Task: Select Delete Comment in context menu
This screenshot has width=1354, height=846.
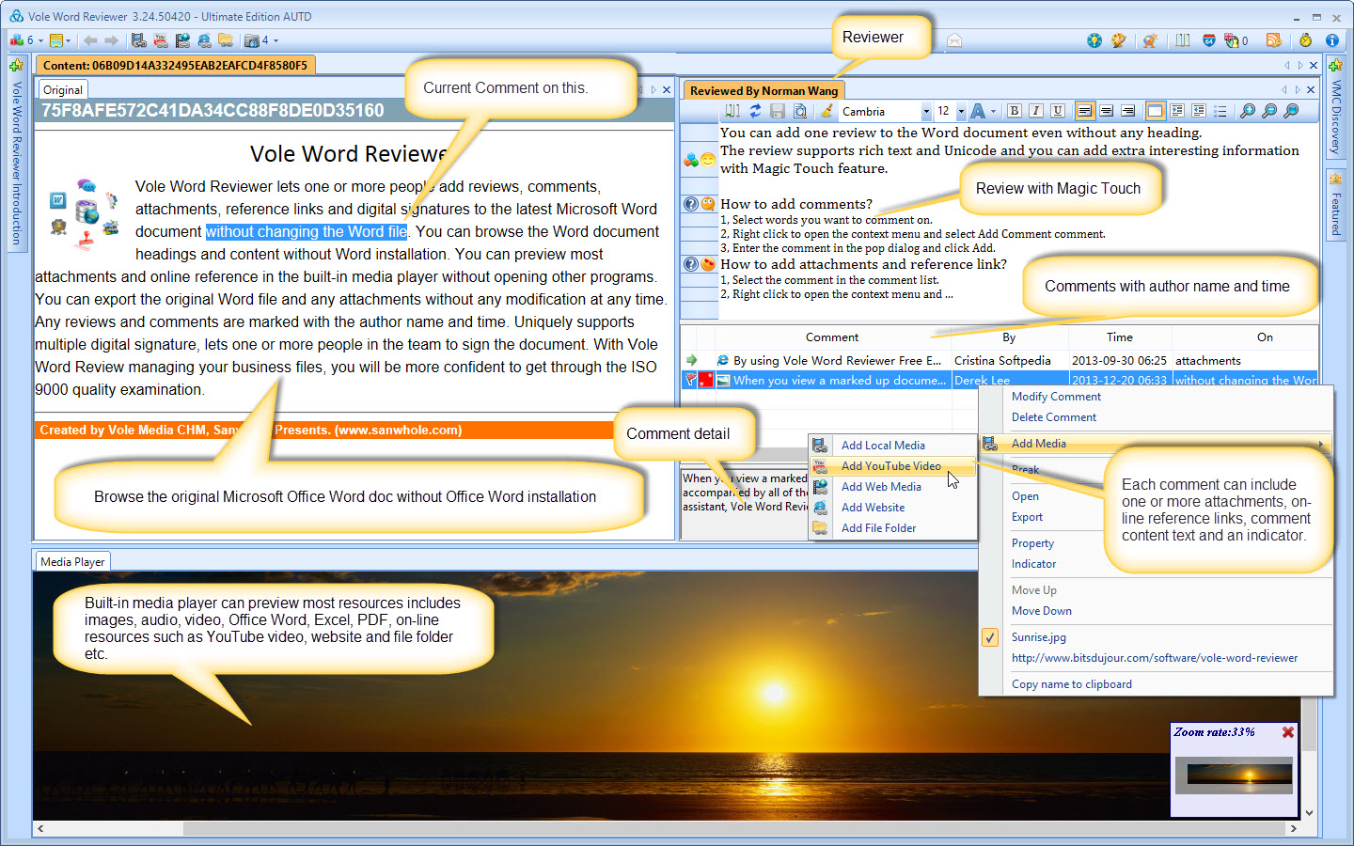Action: coord(1053,417)
